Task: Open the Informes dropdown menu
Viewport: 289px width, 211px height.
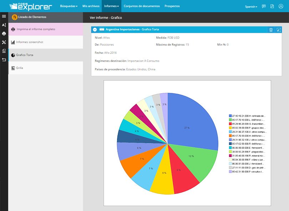Action: tap(112, 6)
